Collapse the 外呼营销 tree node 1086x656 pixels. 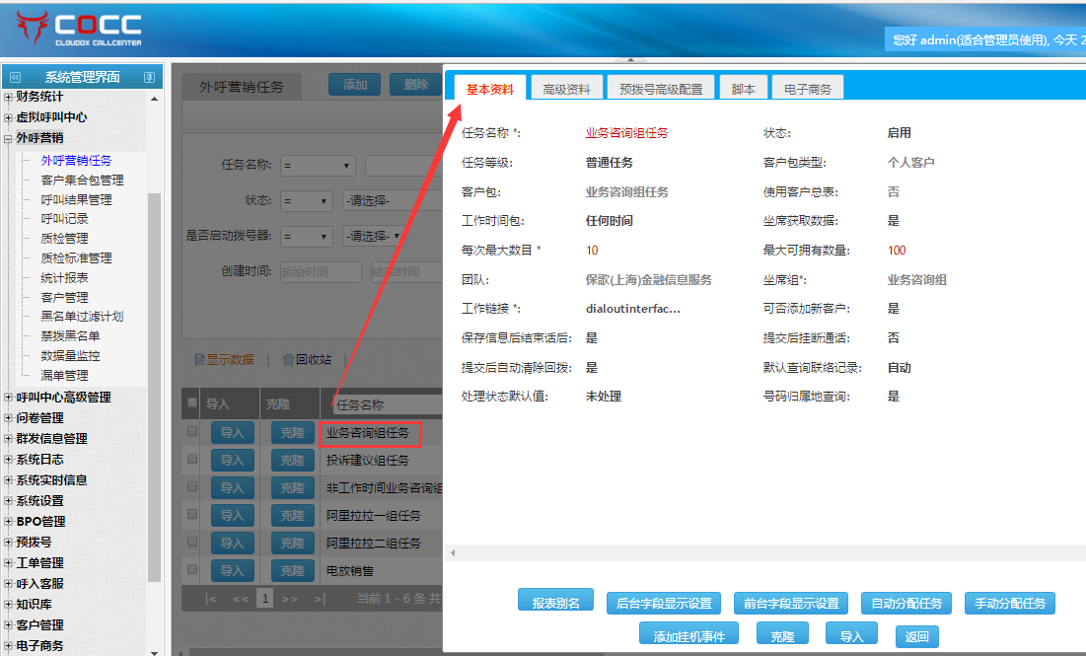click(x=9, y=139)
